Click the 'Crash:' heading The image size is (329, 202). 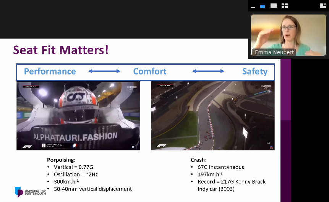(199, 160)
